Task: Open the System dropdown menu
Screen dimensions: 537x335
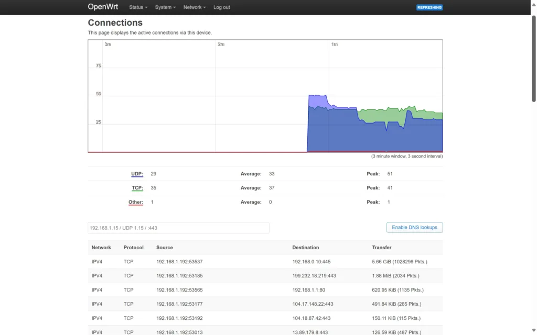Action: coord(165,7)
